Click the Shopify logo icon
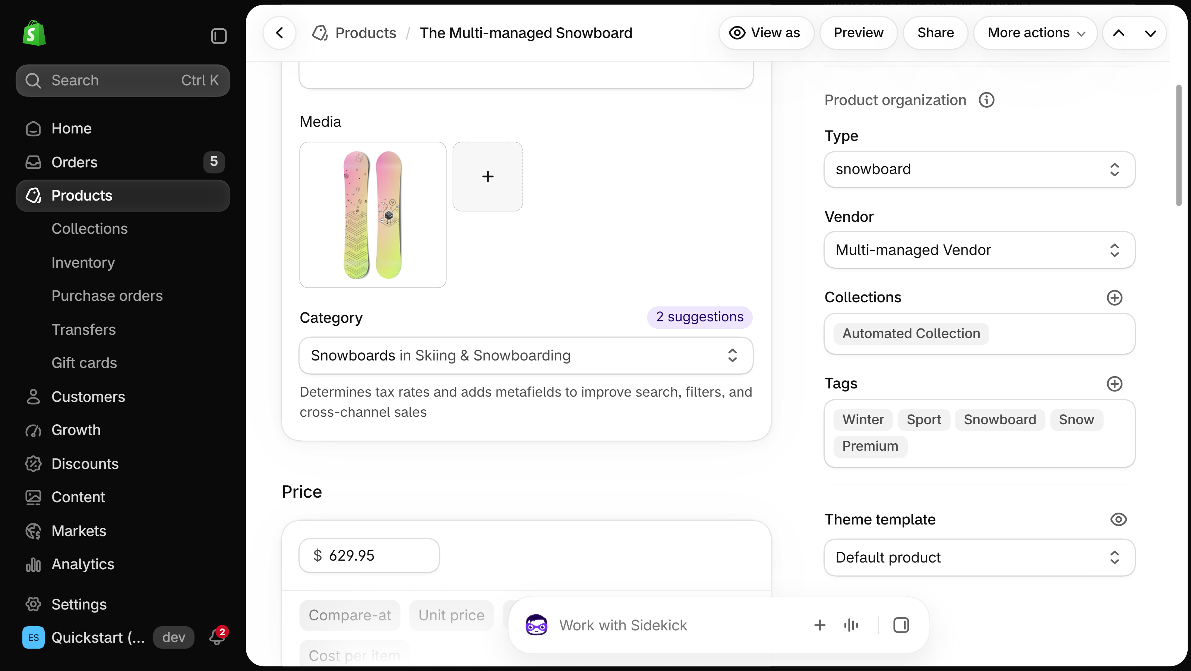This screenshot has height=671, width=1191. point(34,33)
